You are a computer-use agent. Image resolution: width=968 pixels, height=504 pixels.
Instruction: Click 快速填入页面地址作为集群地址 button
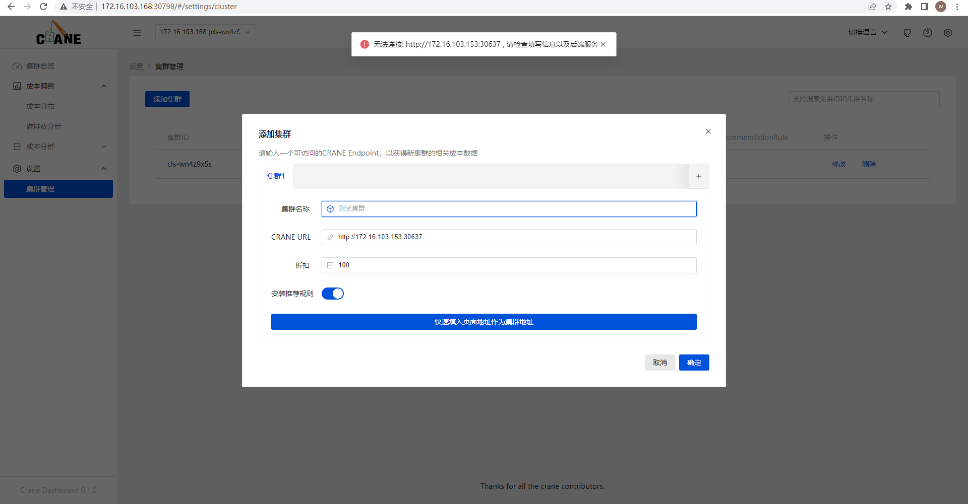point(484,322)
